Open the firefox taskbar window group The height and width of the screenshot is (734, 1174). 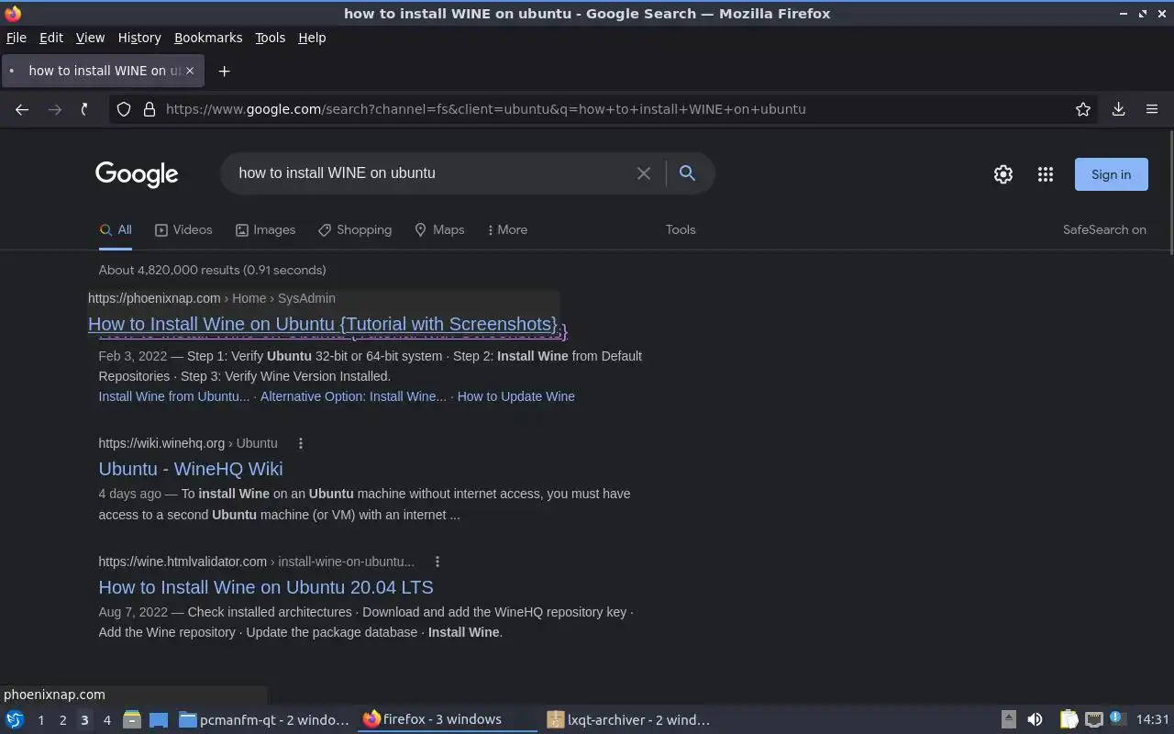(447, 720)
